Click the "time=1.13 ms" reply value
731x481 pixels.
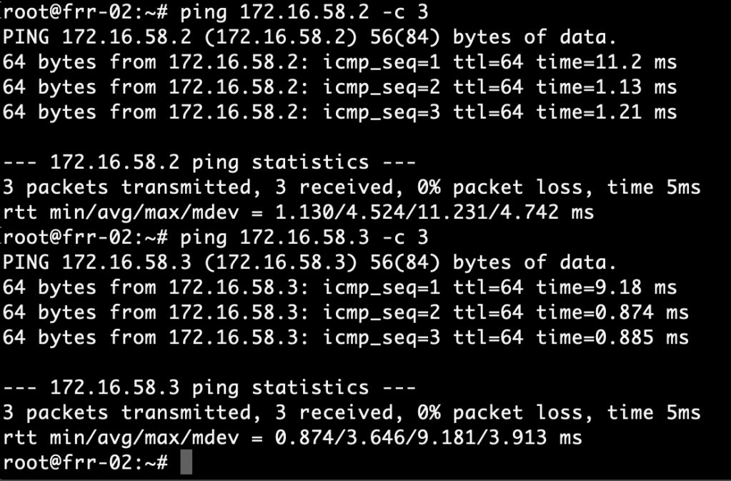(x=607, y=87)
